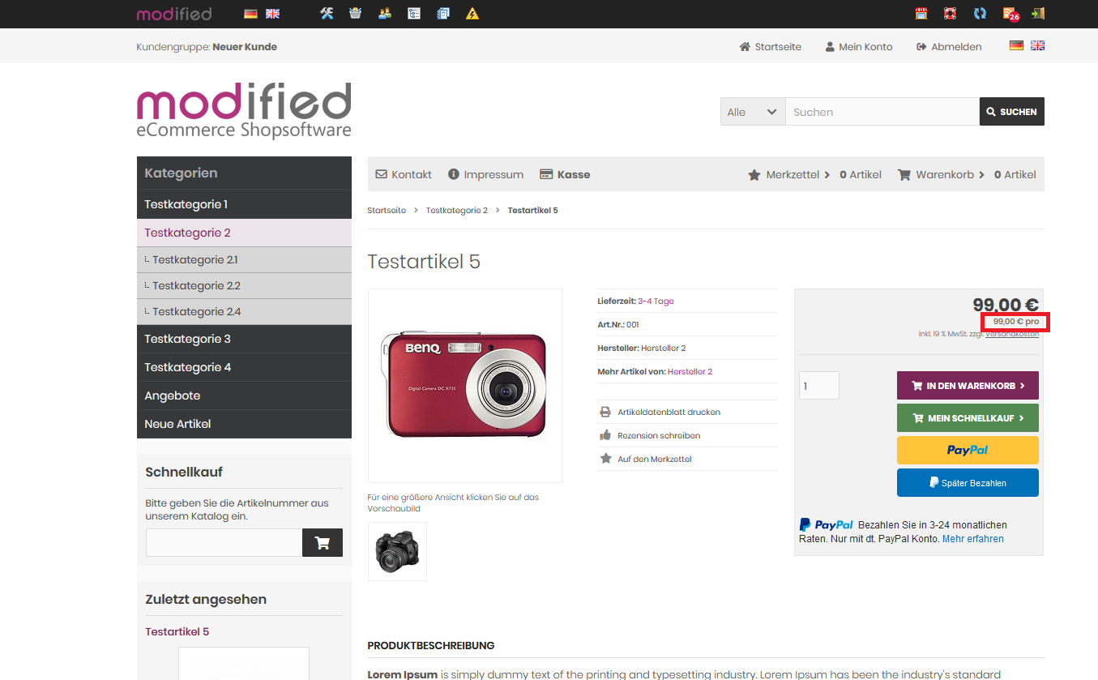The height and width of the screenshot is (680, 1098).
Task: Open the RSS feed icon with 26 badge
Action: (1010, 14)
